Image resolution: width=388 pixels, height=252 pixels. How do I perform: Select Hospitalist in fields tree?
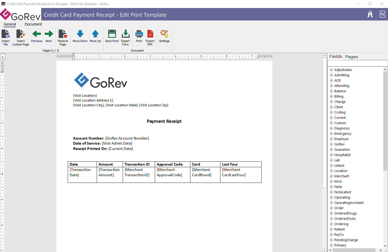pyautogui.click(x=342, y=155)
